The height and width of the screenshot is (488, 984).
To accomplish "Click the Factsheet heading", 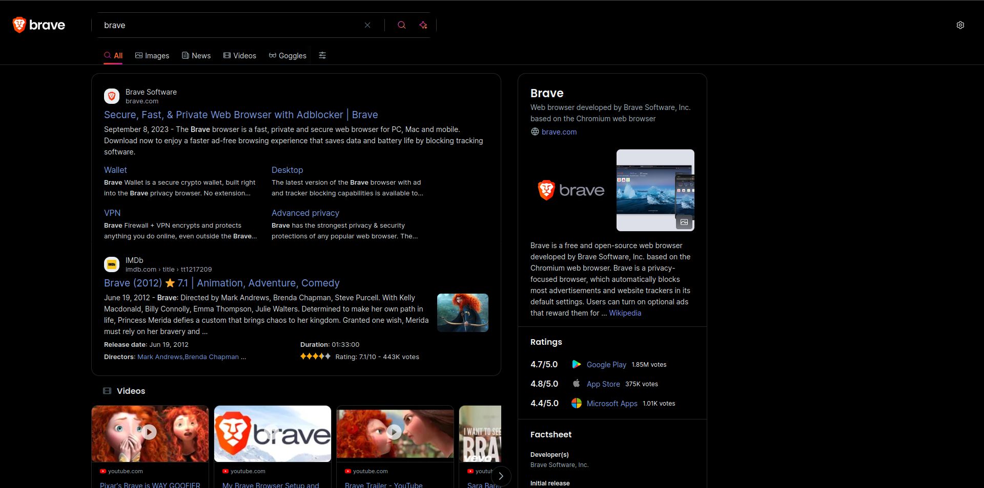I will pyautogui.click(x=551, y=434).
